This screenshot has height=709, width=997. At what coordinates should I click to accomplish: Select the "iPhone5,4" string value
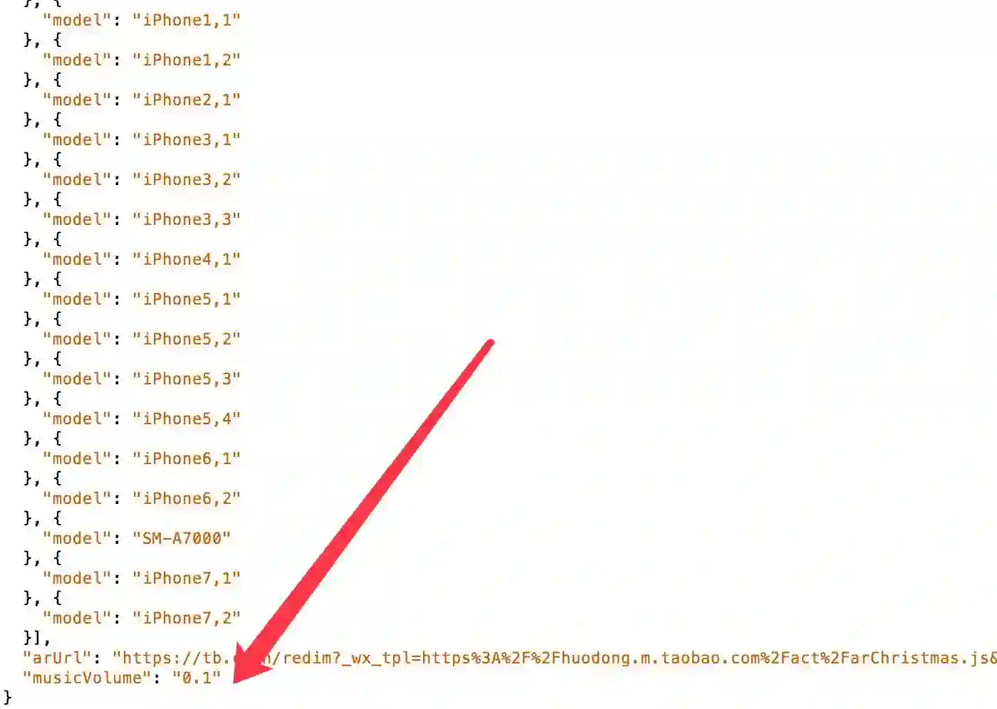[x=187, y=419]
